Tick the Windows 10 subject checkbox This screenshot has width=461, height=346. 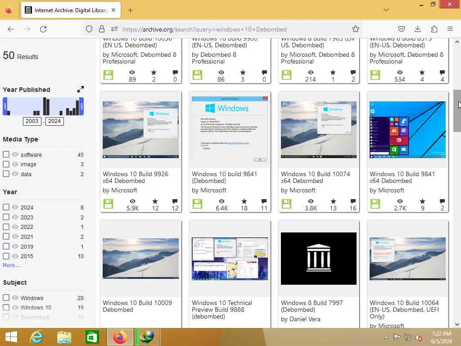6,307
